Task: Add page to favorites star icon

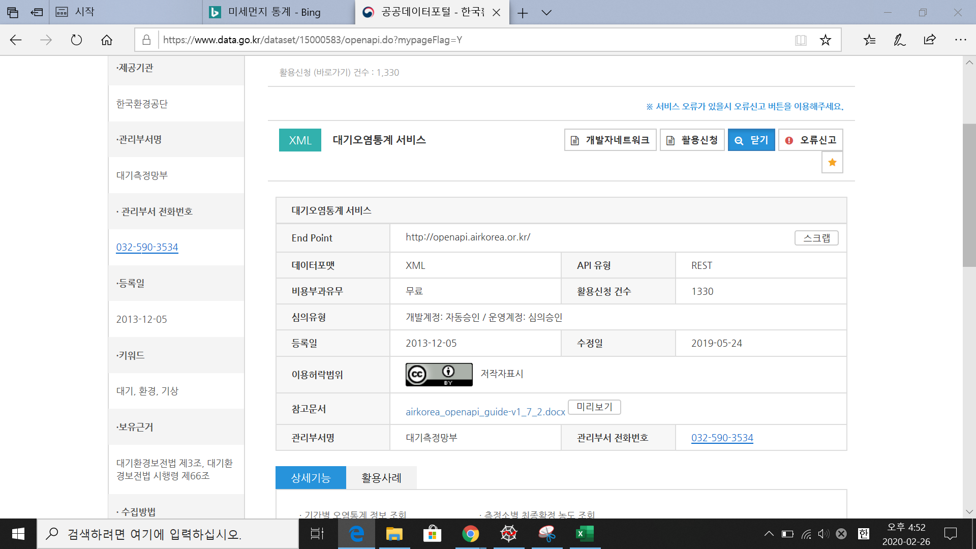Action: 825,40
